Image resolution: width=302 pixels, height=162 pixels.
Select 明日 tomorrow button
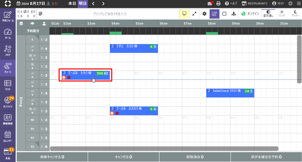(x=83, y=4)
